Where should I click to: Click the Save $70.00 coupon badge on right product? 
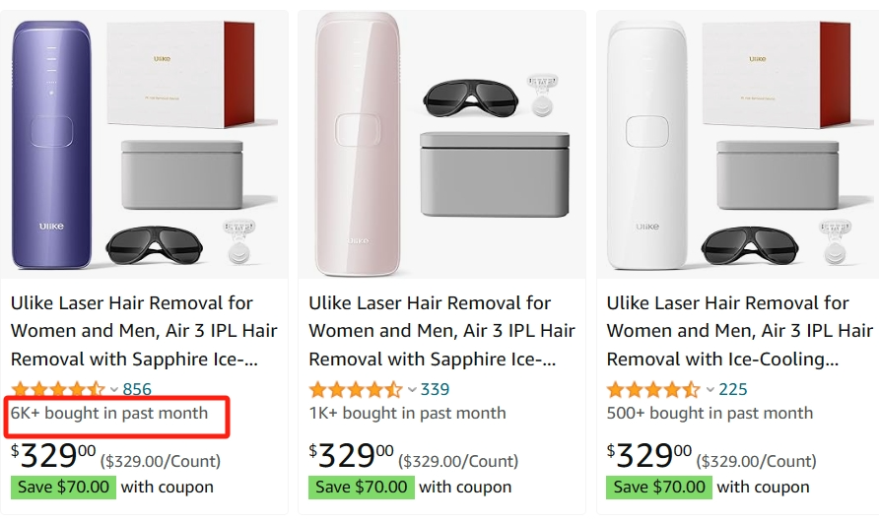pyautogui.click(x=659, y=487)
